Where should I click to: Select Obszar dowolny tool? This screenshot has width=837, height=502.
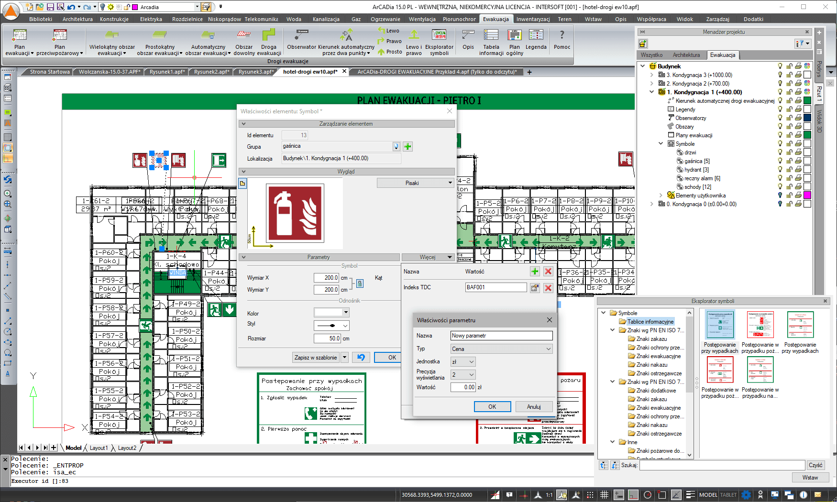244,42
